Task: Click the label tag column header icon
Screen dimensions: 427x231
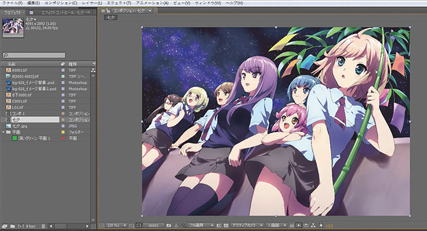Action: [62, 64]
